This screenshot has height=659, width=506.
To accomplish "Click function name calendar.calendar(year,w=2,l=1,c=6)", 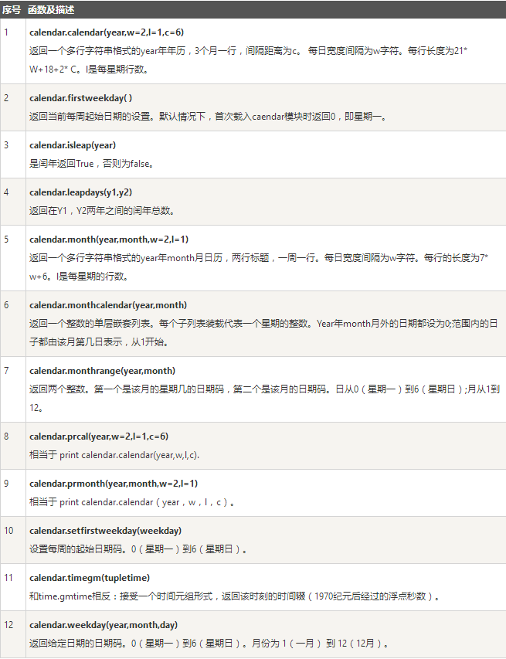I will coord(107,32).
